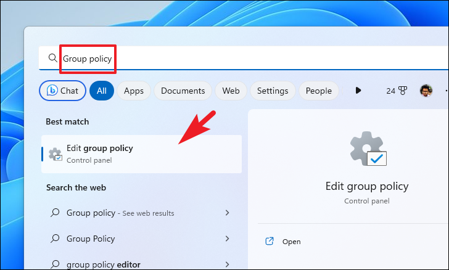Switch to the Documents filter tab
449x270 pixels.
[x=183, y=91]
